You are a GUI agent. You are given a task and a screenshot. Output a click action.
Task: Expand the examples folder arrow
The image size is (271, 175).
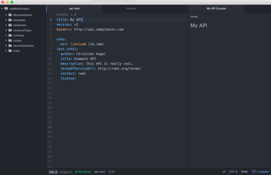(x=6, y=20)
